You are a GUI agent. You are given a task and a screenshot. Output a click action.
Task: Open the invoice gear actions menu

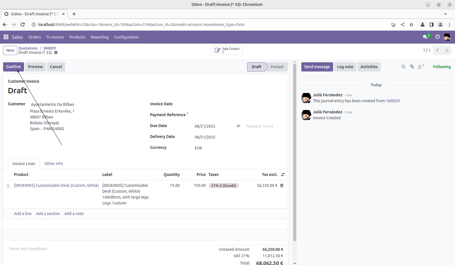[x=56, y=52]
